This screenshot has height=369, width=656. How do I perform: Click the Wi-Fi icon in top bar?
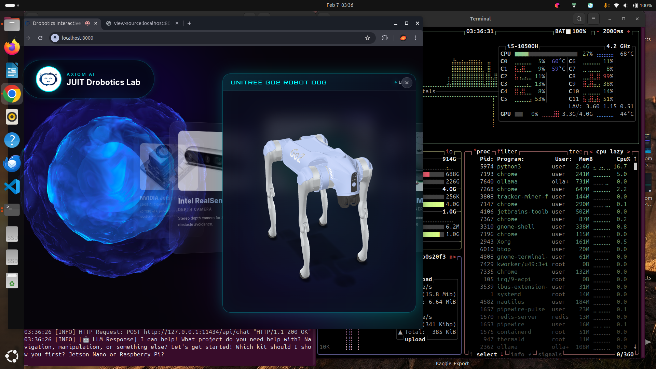(x=616, y=5)
